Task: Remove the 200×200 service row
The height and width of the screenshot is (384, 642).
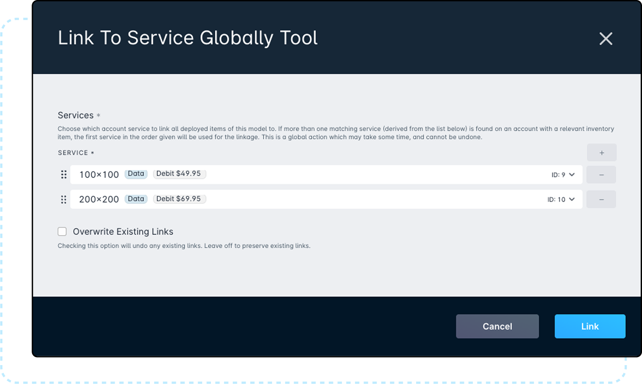Action: tap(601, 199)
